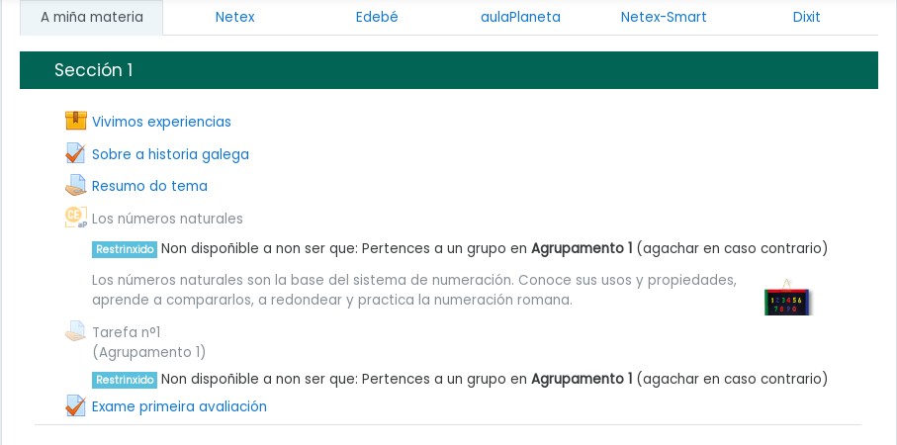Open the Vivimos experiencias link
897x445 pixels.
coord(161,122)
